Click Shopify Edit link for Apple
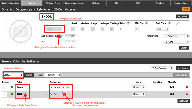 click(172, 87)
